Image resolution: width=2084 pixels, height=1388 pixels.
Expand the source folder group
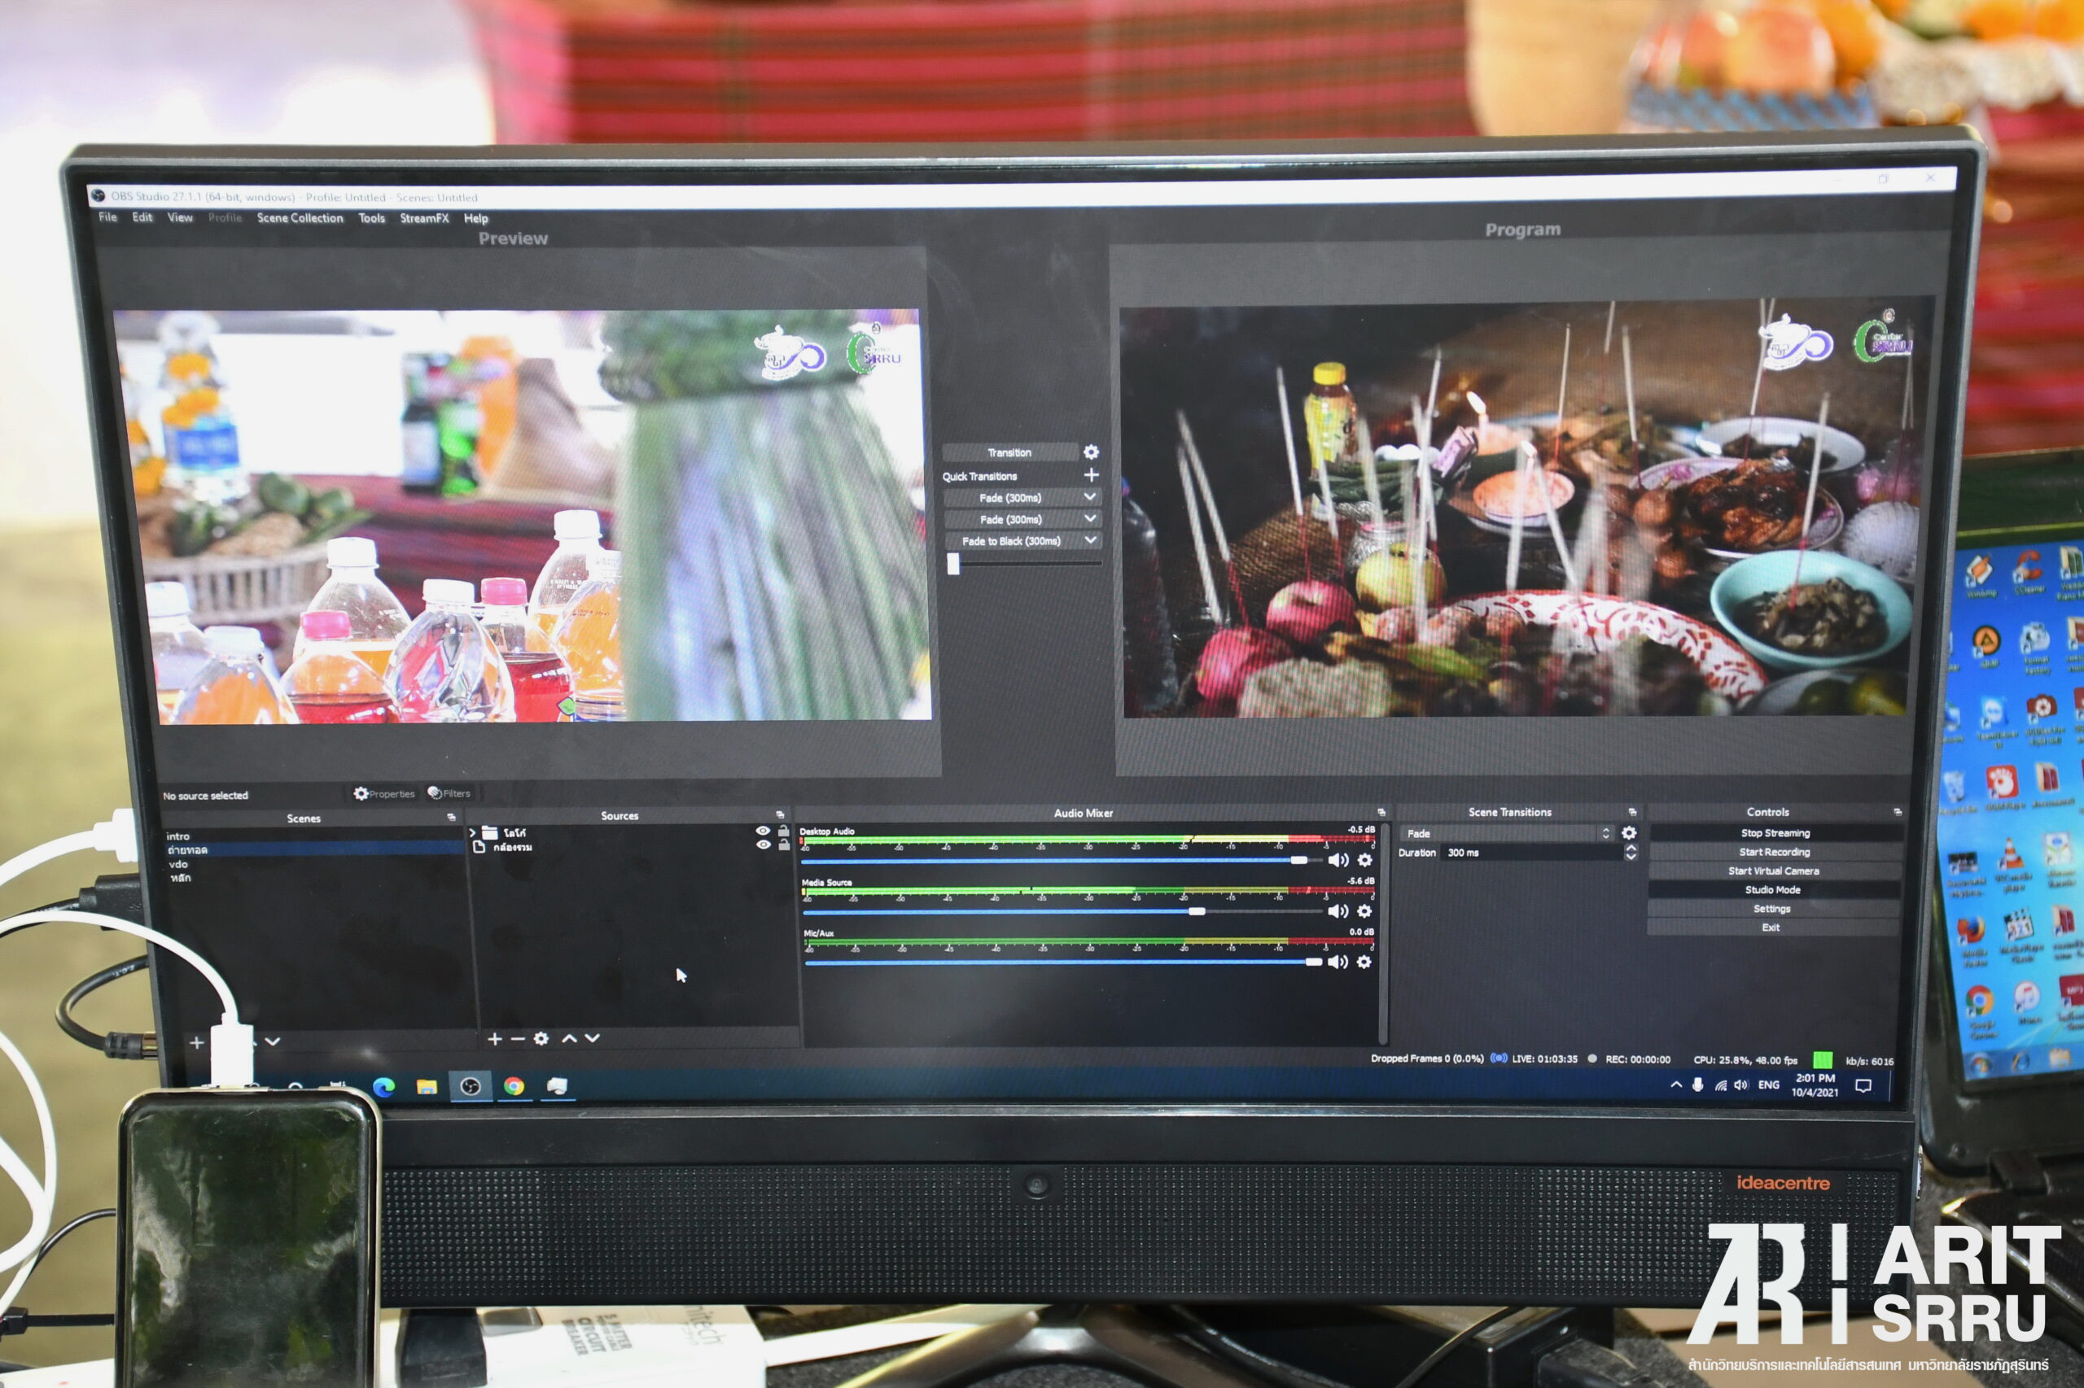[x=473, y=833]
